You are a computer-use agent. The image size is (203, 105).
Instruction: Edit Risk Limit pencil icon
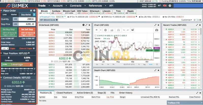tap(35, 74)
